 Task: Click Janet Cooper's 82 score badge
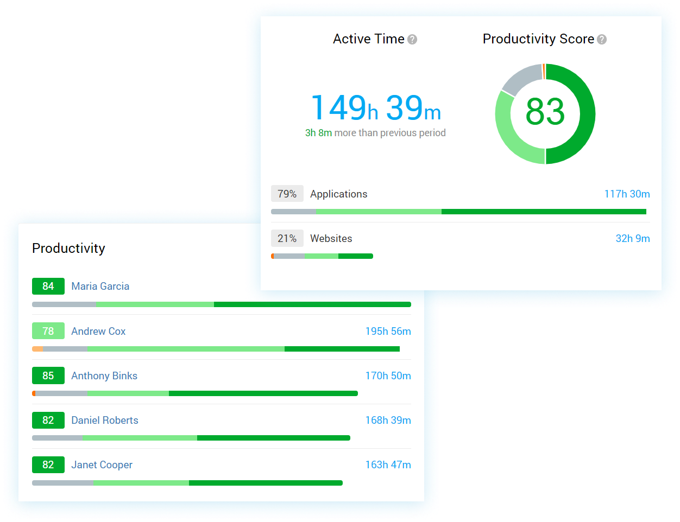click(48, 464)
